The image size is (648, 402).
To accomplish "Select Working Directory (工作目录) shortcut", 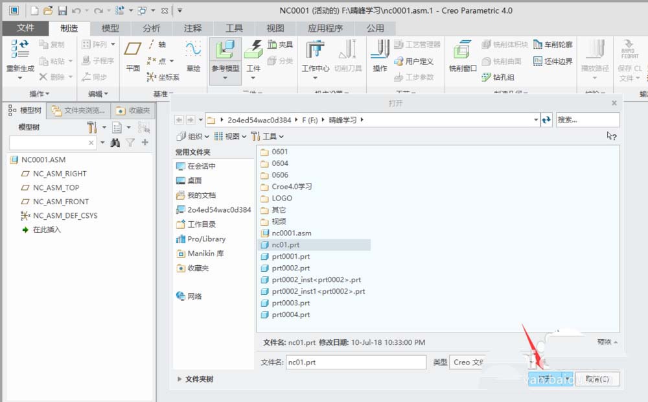I will 196,224.
